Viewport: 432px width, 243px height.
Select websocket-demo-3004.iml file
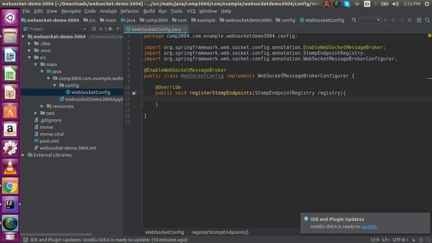(65, 148)
